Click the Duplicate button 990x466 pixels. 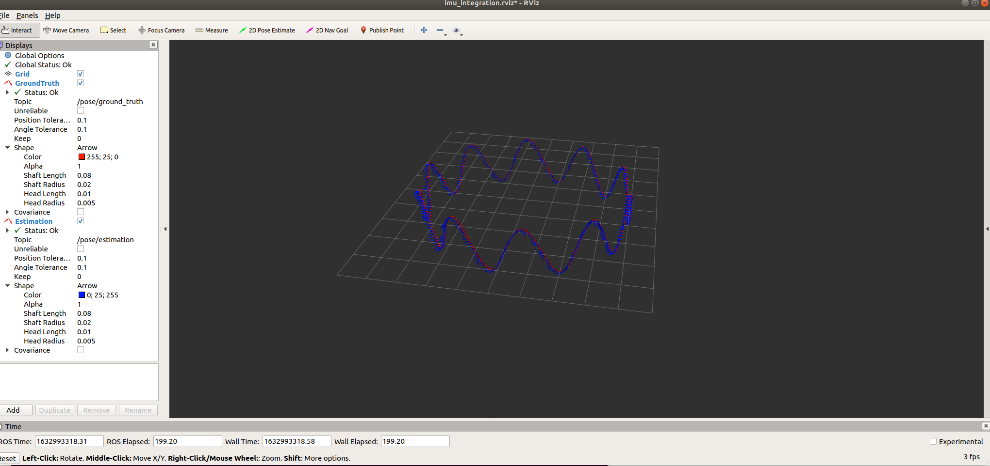[x=55, y=410]
